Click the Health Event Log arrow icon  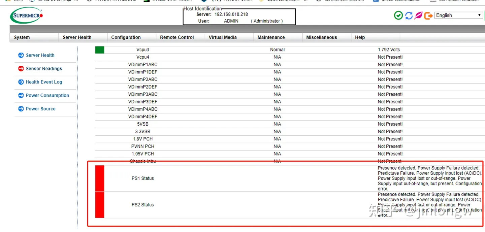[21, 82]
